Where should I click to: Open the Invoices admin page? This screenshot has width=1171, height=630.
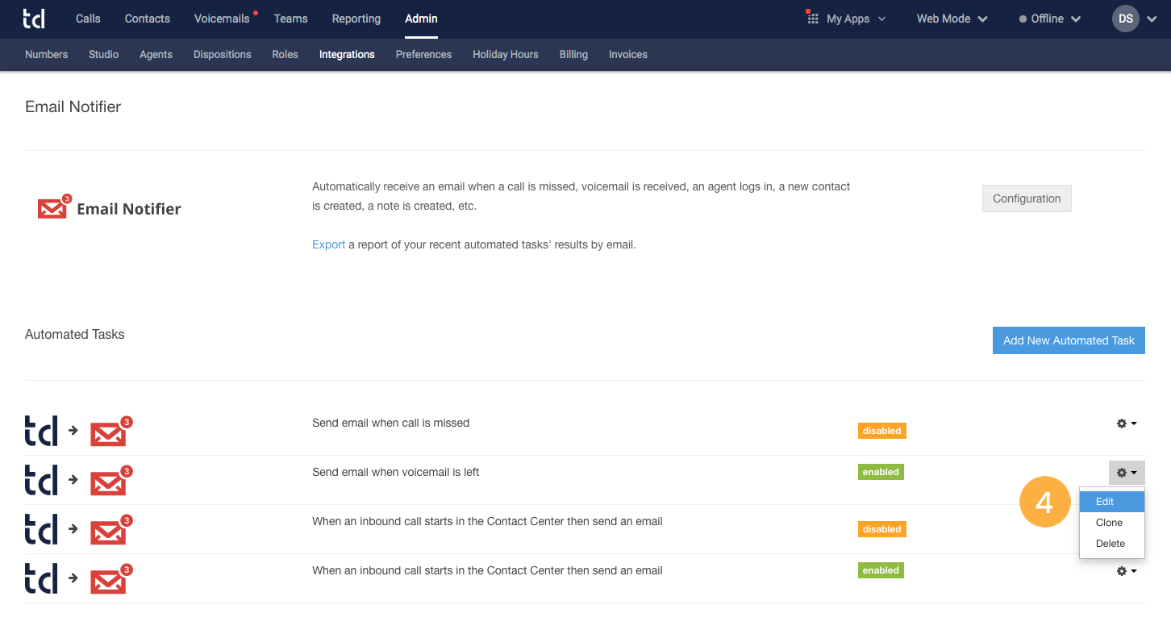click(628, 55)
